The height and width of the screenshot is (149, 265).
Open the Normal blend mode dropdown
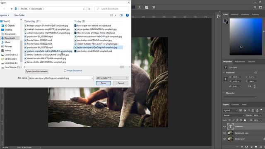coord(234,115)
